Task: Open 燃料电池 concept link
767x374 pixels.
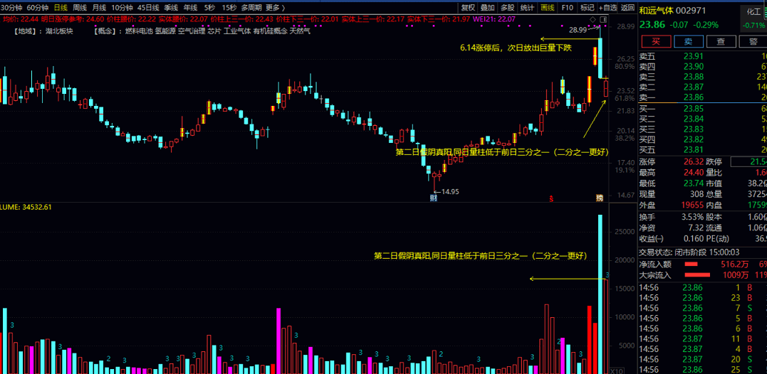Action: tap(139, 31)
